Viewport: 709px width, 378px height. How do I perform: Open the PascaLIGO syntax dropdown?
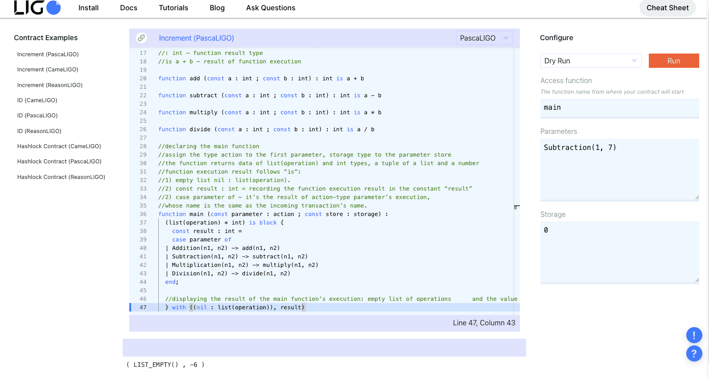click(484, 38)
